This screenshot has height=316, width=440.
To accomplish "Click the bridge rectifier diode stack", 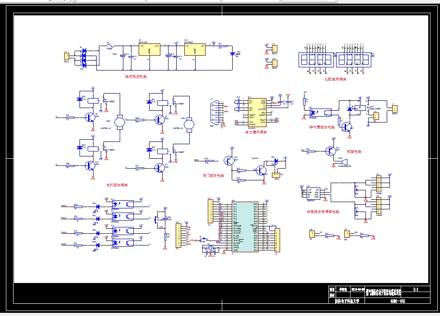I will [84, 58].
